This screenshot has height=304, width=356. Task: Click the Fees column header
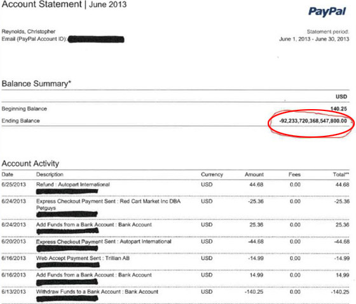[x=294, y=175]
